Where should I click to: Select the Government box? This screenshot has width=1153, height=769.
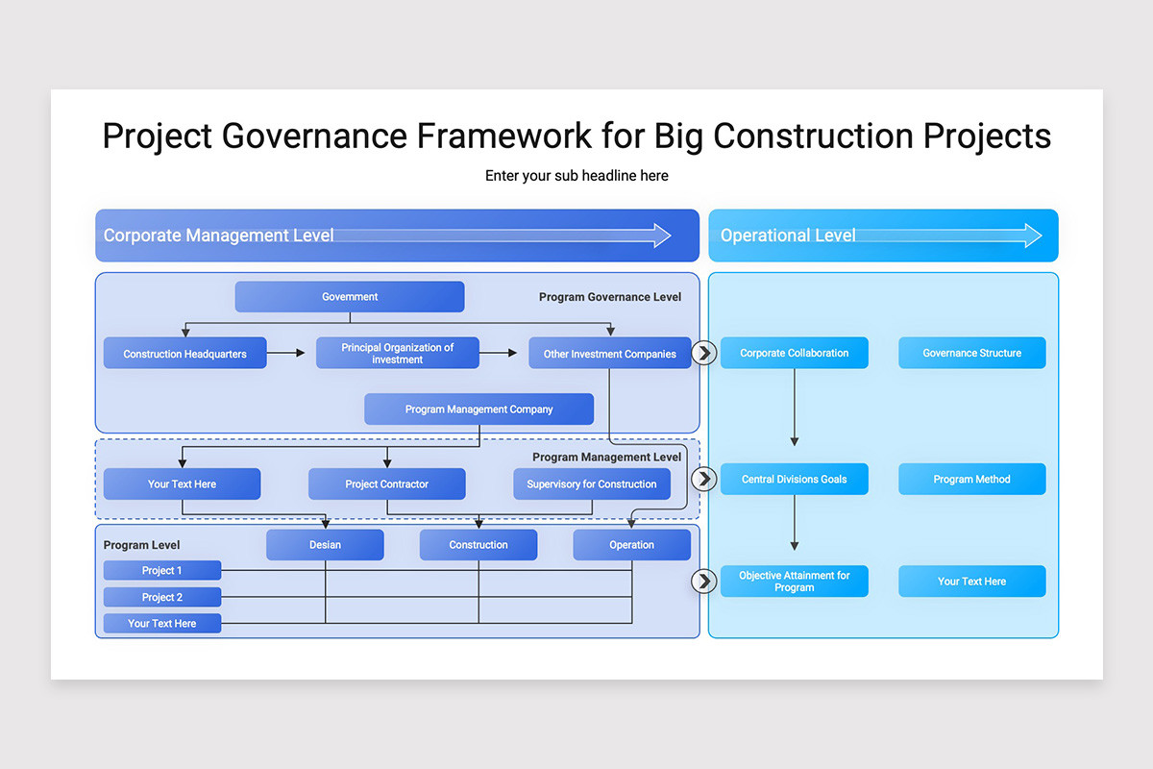click(350, 297)
